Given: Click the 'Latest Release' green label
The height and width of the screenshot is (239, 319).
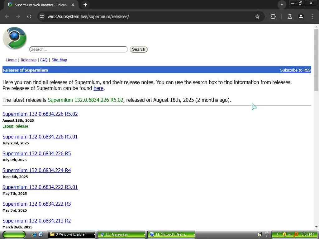Looking at the screenshot, I should click(15, 126).
